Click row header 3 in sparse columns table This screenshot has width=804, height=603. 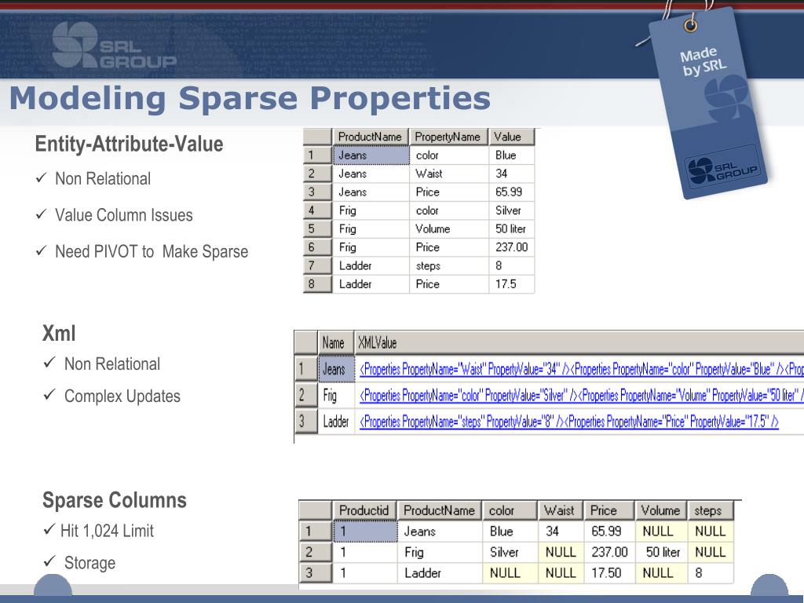[x=315, y=572]
